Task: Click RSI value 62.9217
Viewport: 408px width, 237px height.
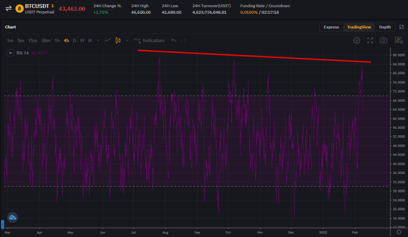Action: (x=39, y=53)
